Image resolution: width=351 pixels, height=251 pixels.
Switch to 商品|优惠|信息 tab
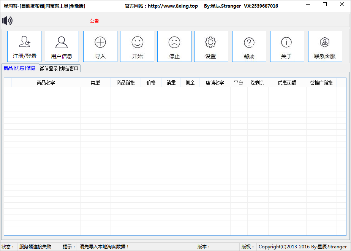point(20,68)
